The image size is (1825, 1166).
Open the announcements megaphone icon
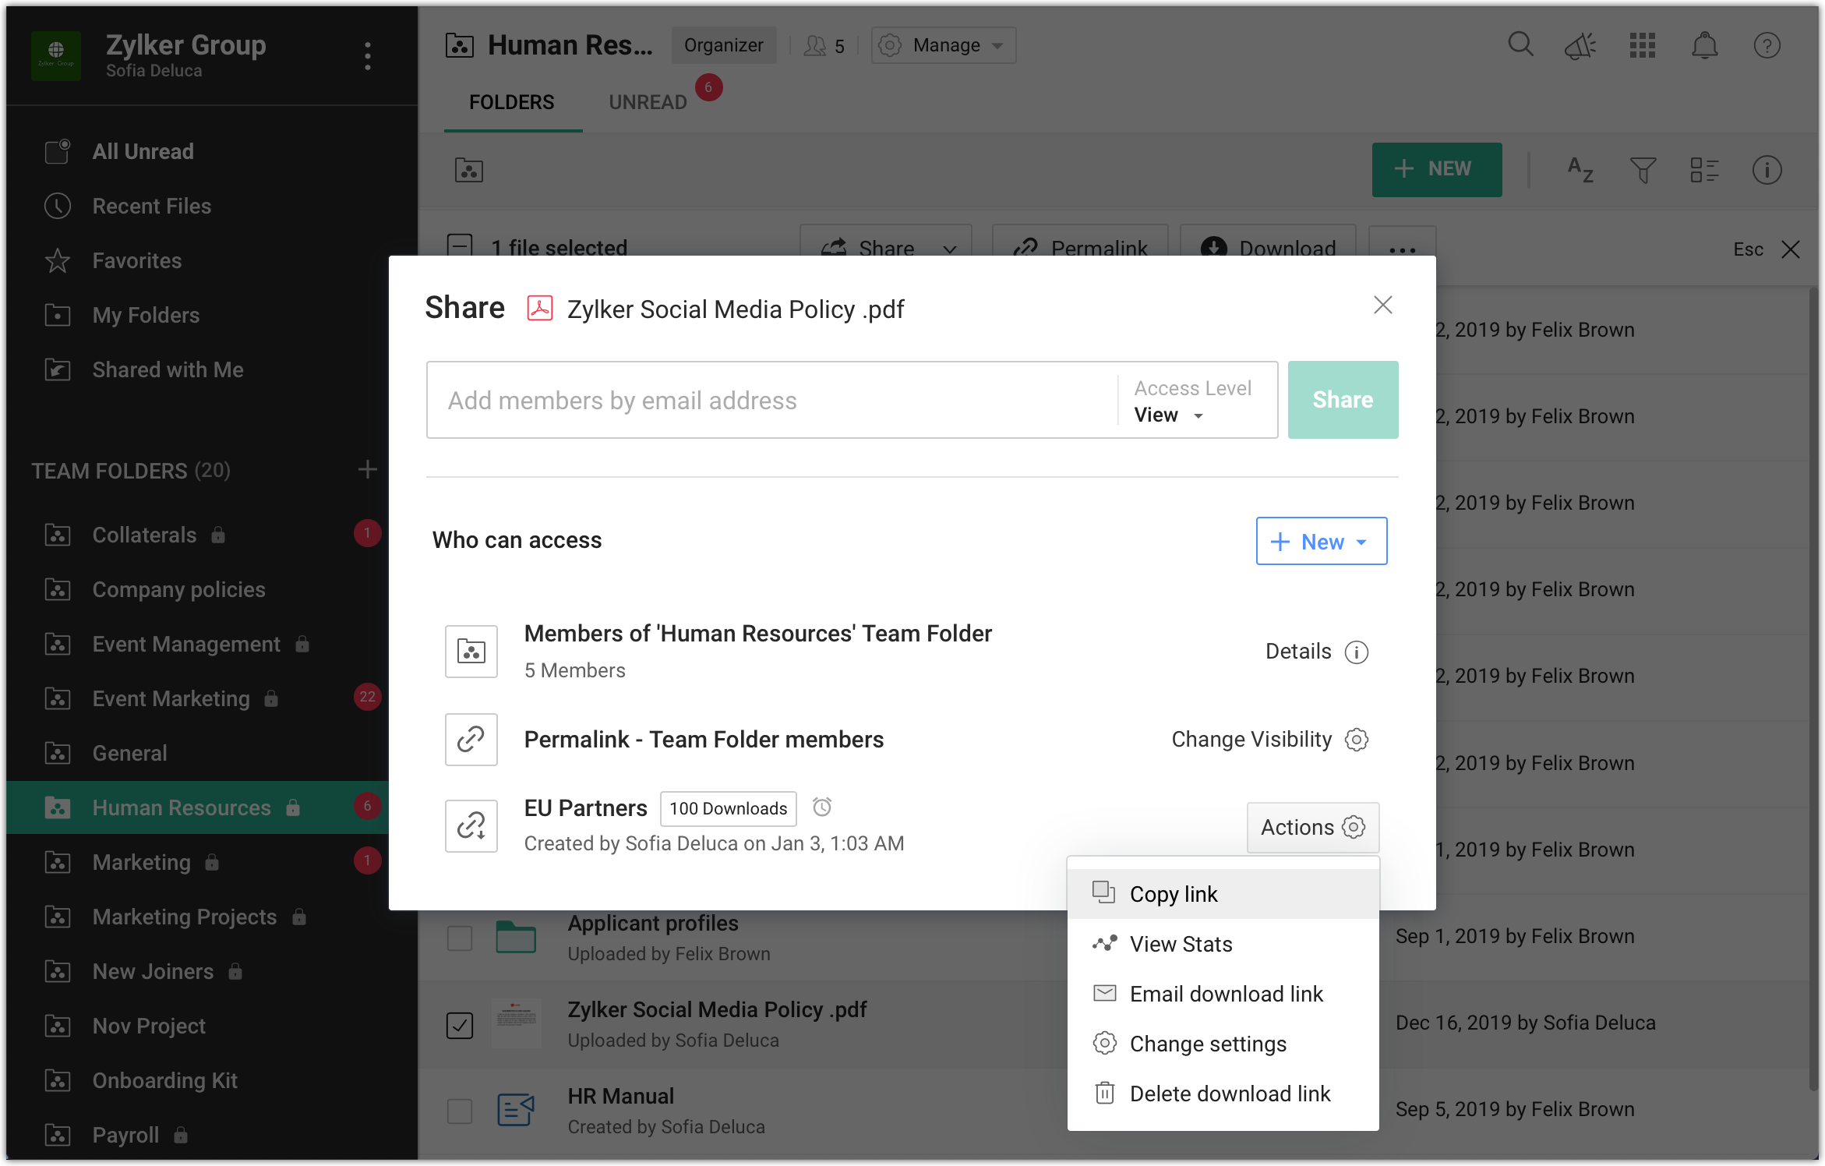coord(1580,46)
